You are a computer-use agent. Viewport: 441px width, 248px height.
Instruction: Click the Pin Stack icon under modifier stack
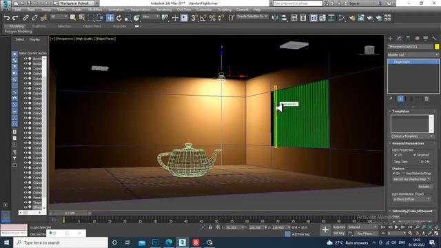click(391, 99)
